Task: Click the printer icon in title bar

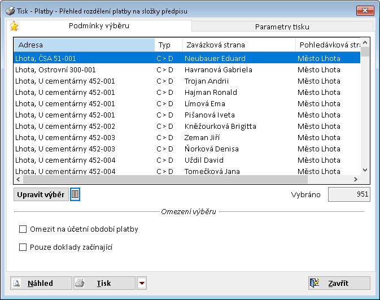Action: pyautogui.click(x=10, y=11)
